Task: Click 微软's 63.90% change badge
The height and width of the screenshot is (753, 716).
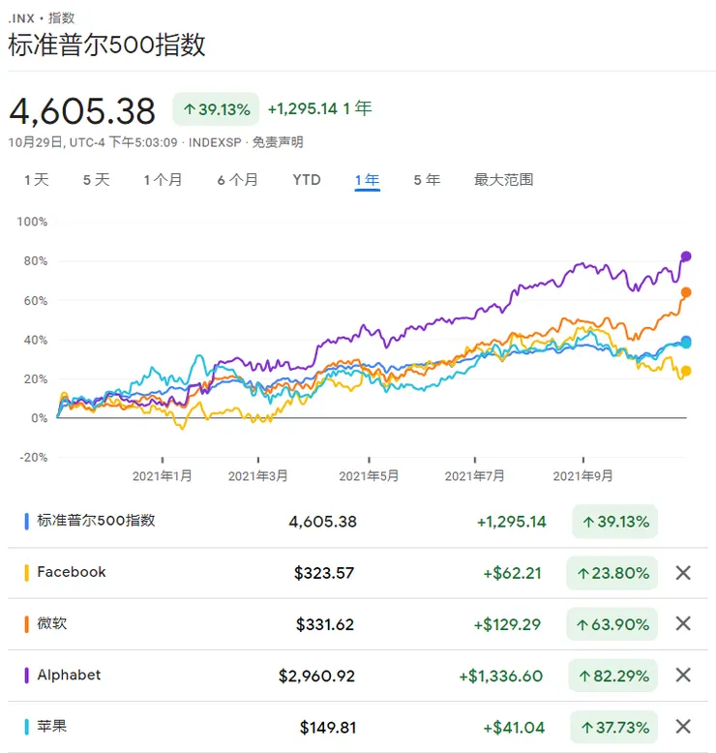Action: 612,624
